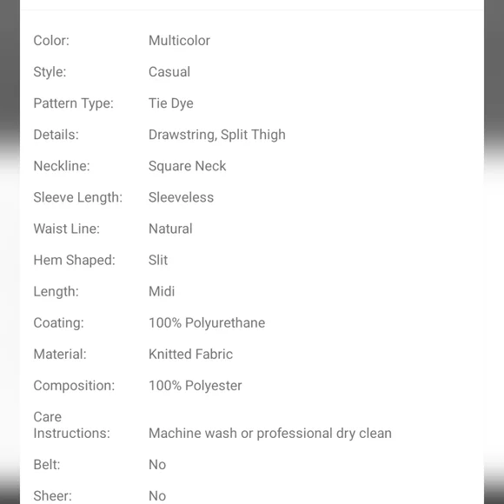Viewport: 504px width, 504px height.
Task: Select the Multicolor color value
Action: 179,41
